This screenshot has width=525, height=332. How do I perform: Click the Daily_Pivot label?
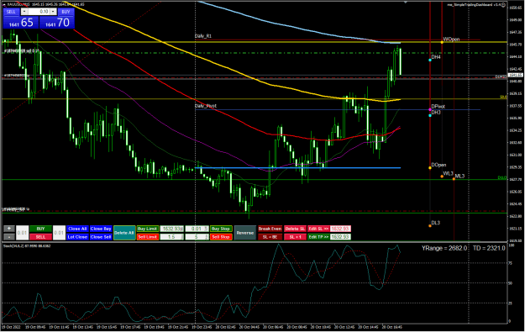pos(206,106)
